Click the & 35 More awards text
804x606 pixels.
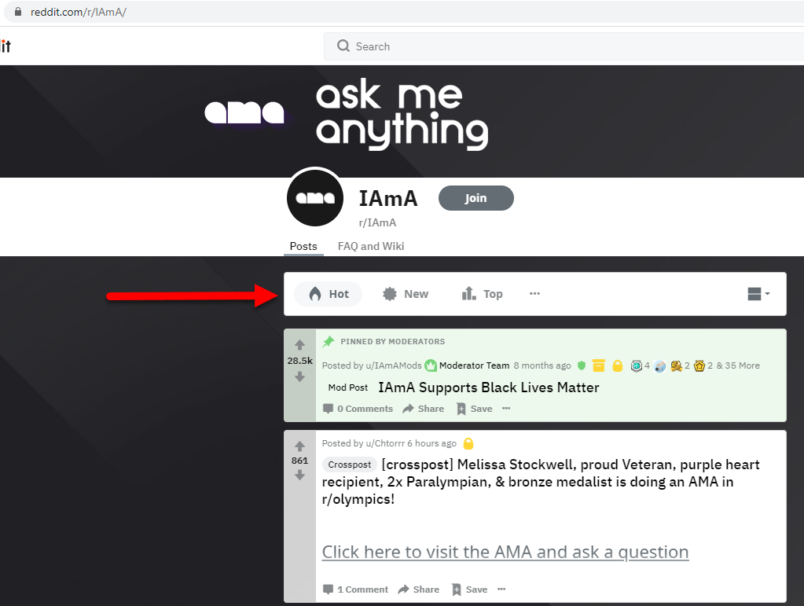click(738, 365)
